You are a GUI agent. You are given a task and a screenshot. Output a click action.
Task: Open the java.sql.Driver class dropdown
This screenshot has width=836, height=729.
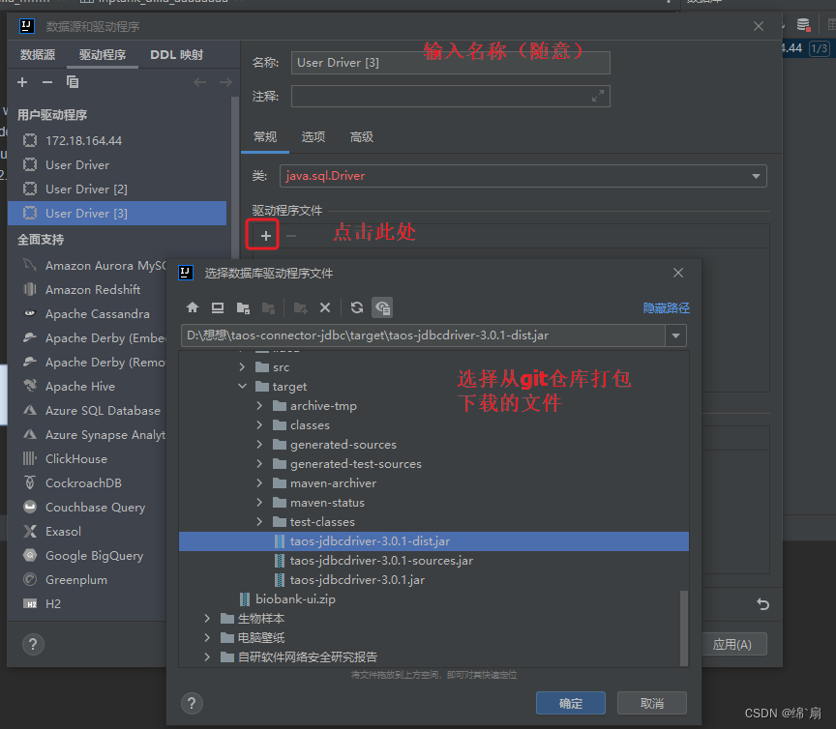757,175
